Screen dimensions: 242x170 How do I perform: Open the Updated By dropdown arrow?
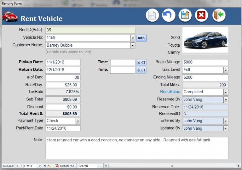tap(226, 128)
